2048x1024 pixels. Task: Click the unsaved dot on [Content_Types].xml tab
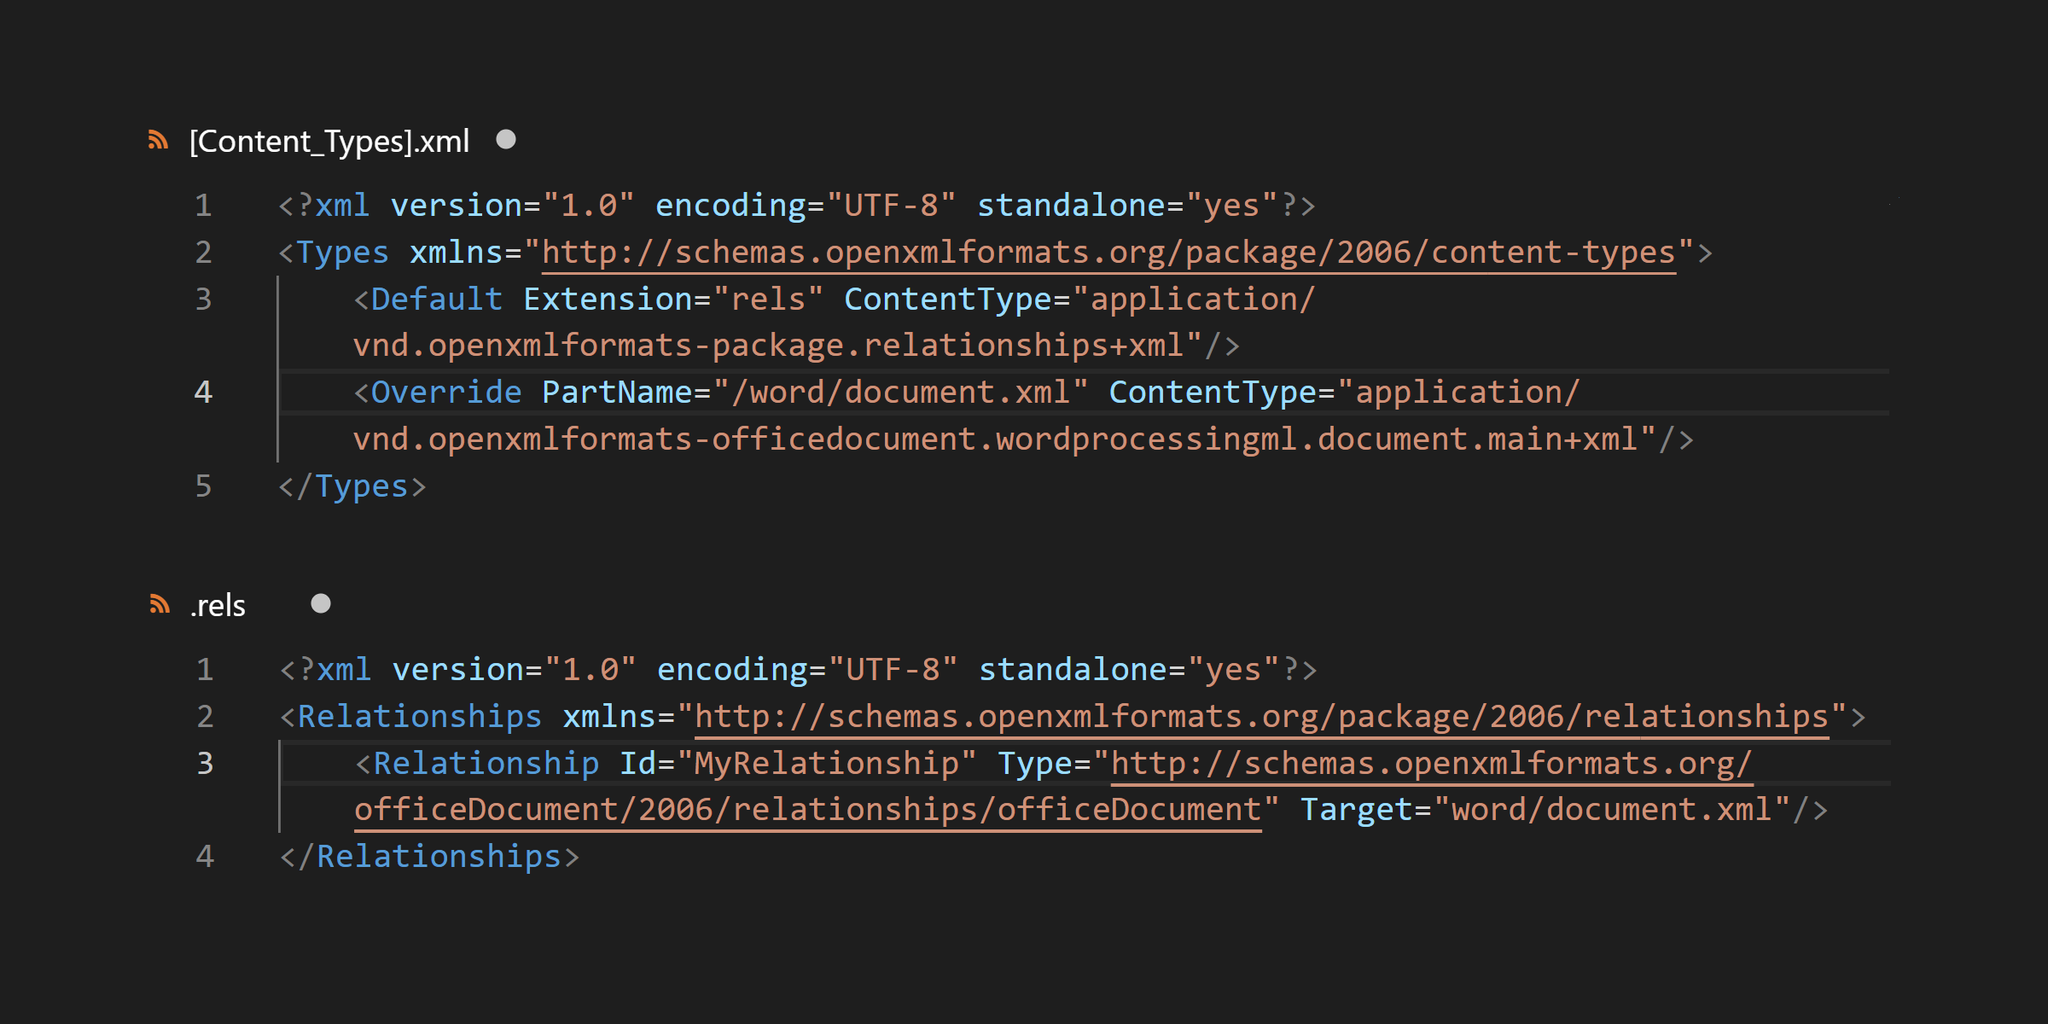pyautogui.click(x=506, y=139)
